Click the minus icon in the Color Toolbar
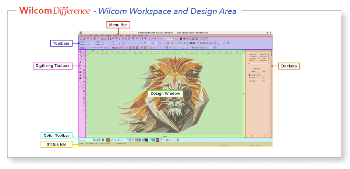Screen dimensions: 350x169 122,140
